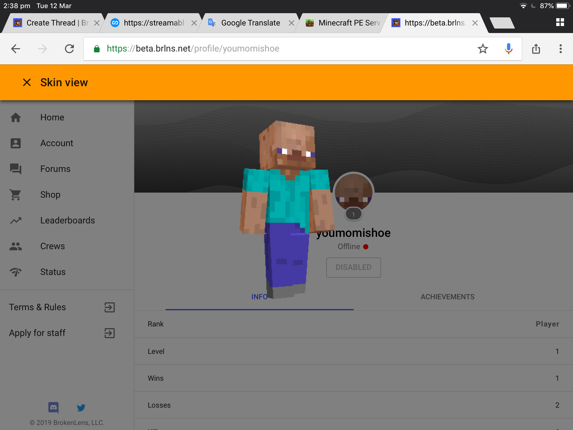573x430 pixels.
Task: Open the Twitter bird icon
Action: [x=81, y=408]
